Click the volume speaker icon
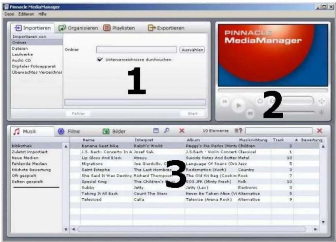 click(x=322, y=112)
